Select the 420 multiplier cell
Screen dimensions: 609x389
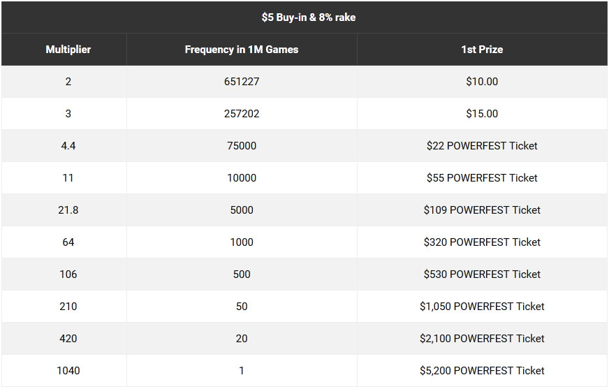click(68, 339)
